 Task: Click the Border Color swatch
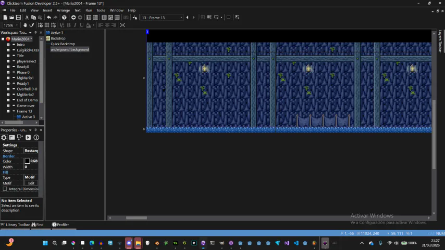[27, 161]
